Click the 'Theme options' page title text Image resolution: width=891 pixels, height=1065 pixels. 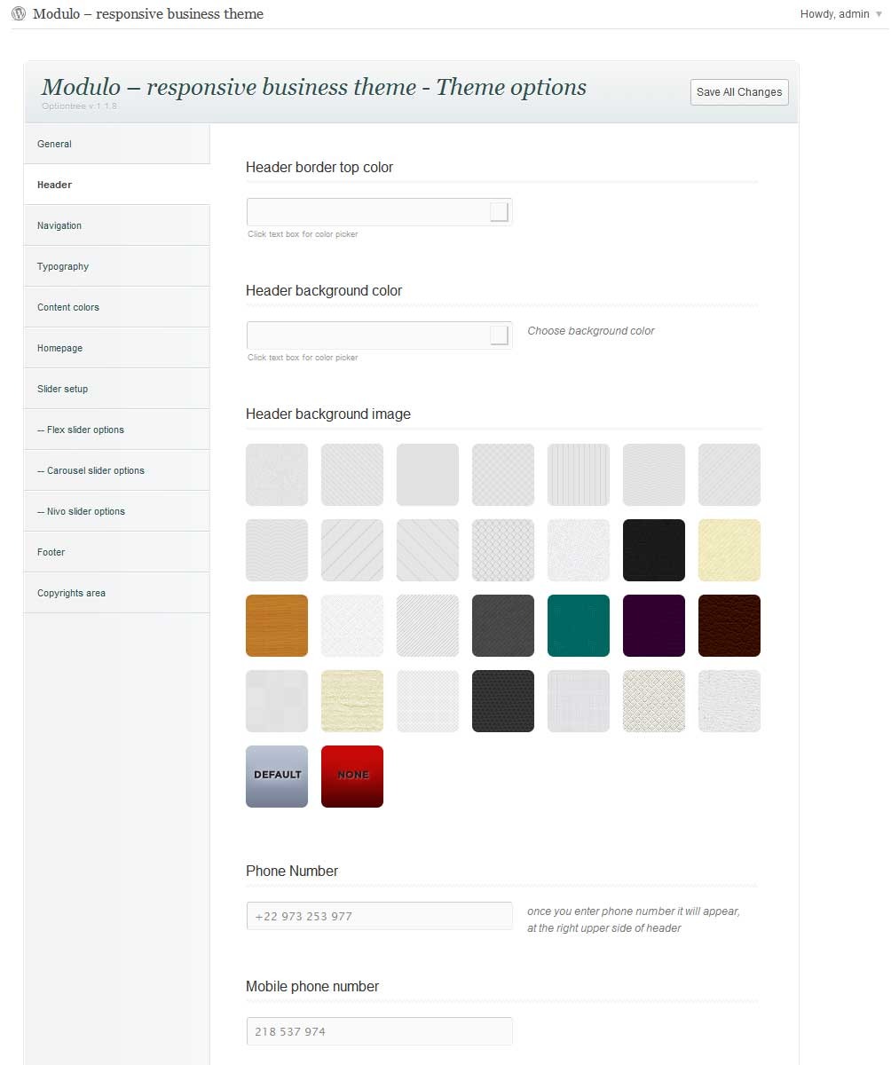(511, 87)
